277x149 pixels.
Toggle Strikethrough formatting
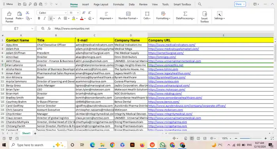pos(59,18)
